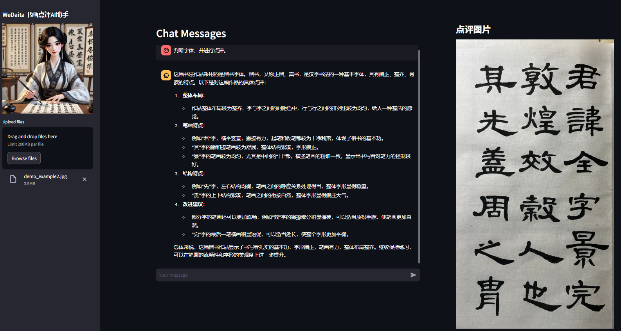Click the calligrapher girl sidebar image
621x331 pixels.
pyautogui.click(x=47, y=69)
